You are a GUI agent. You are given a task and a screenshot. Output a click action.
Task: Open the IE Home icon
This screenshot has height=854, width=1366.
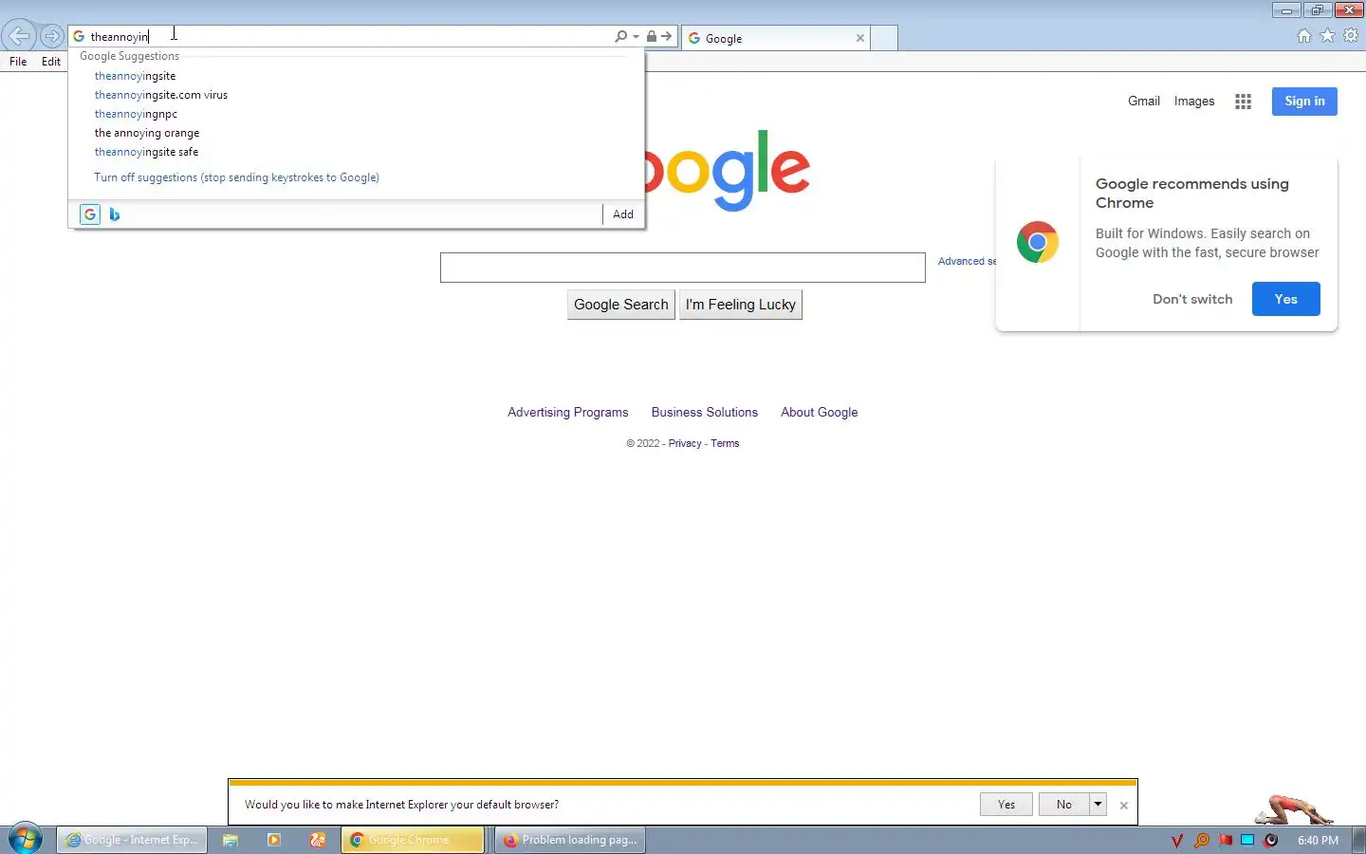click(1304, 36)
